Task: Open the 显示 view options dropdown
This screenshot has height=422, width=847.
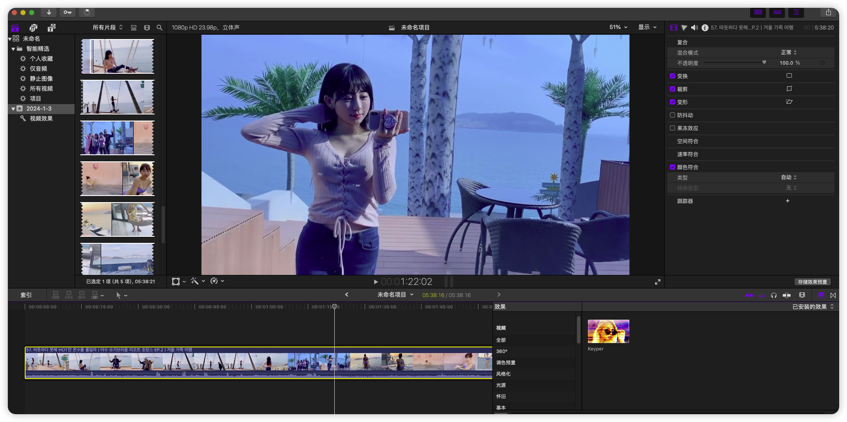Action: (647, 27)
